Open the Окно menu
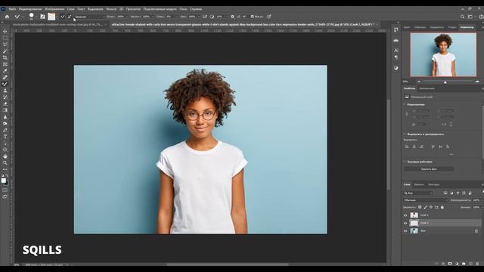This screenshot has width=484, height=272. tap(183, 9)
